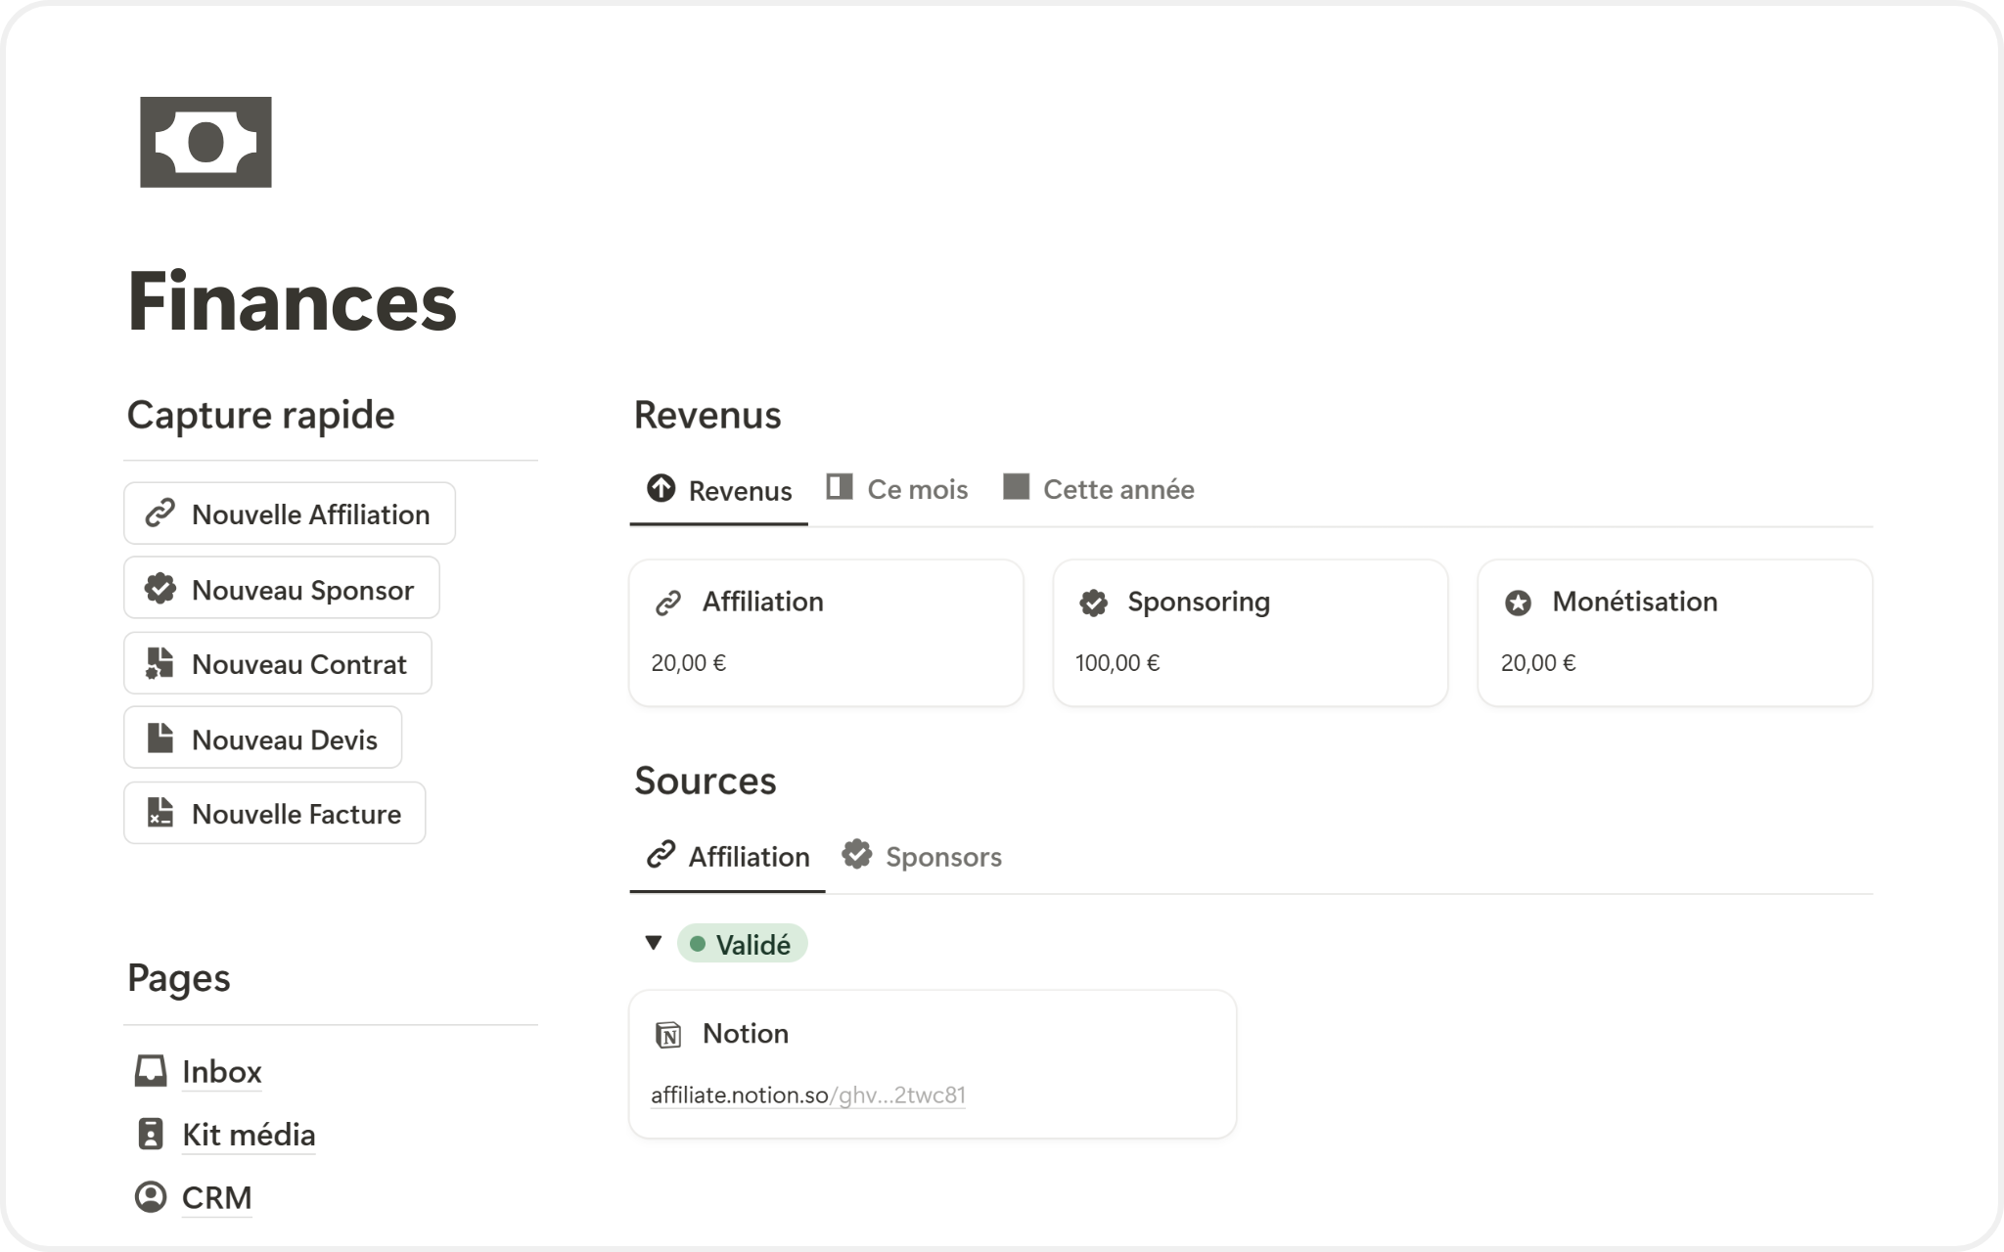The width and height of the screenshot is (2004, 1252).
Task: Click the CRM person circle icon
Action: 150,1196
